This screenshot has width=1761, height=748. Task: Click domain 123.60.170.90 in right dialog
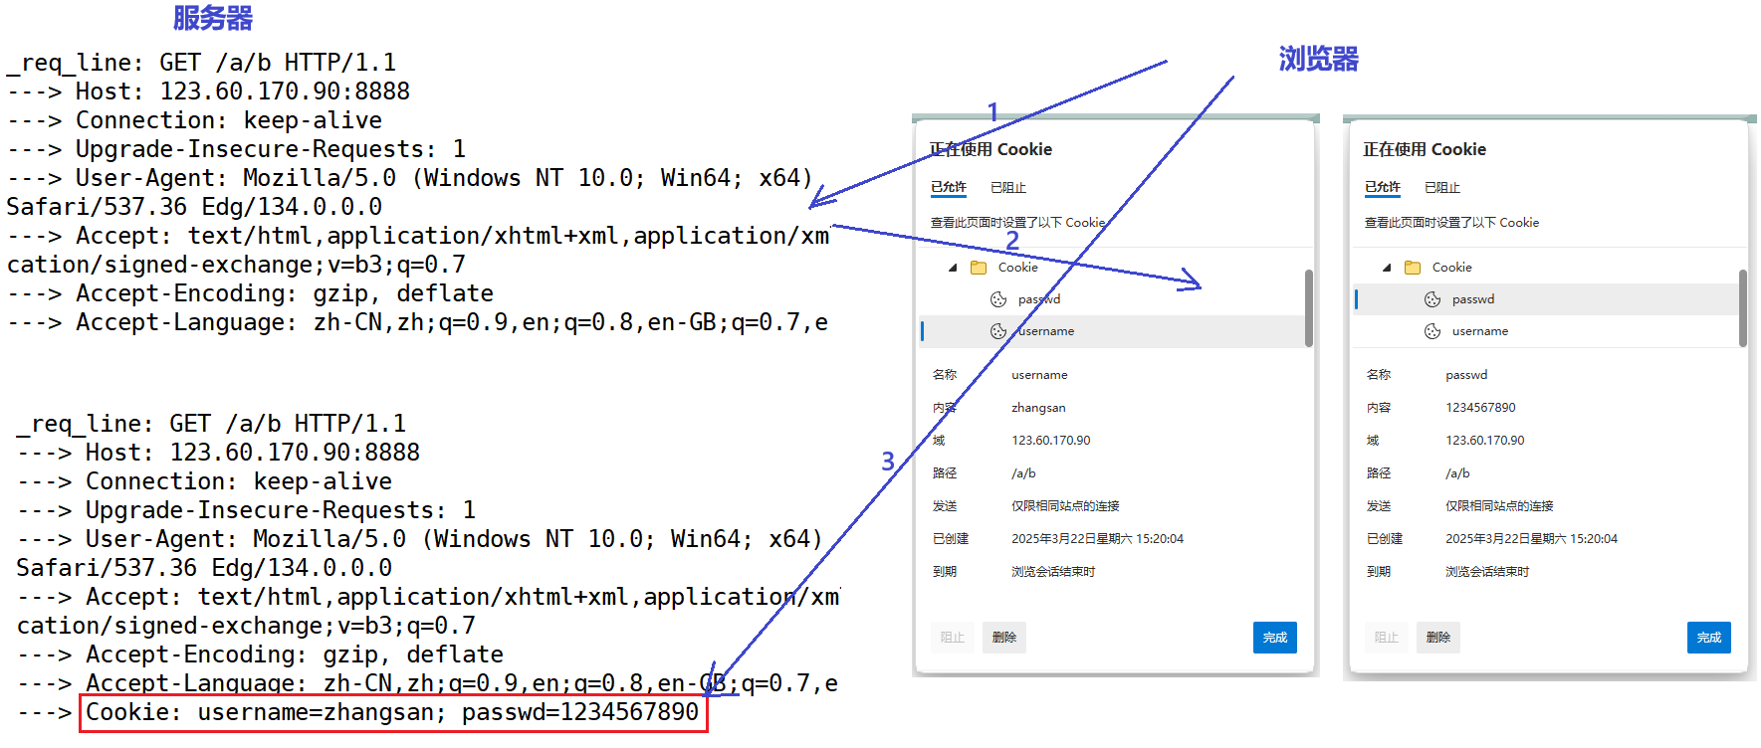pos(1484,441)
